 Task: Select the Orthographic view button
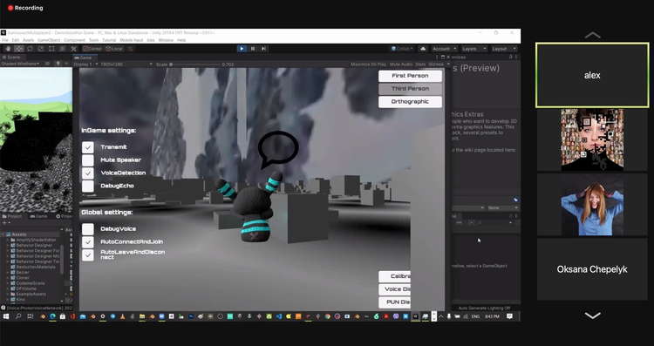[x=410, y=102]
